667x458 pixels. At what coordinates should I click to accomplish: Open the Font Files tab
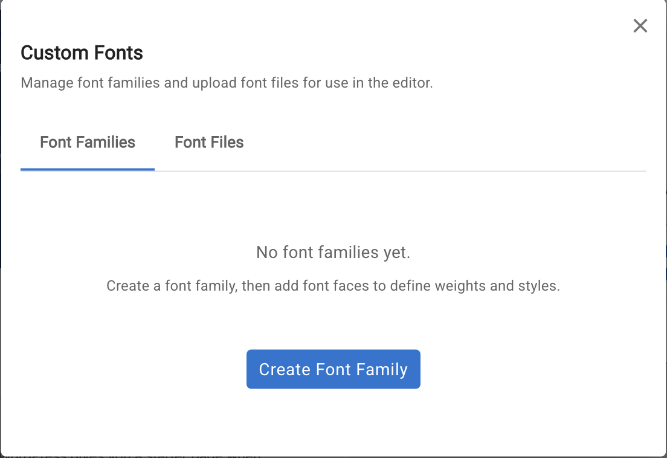click(209, 143)
